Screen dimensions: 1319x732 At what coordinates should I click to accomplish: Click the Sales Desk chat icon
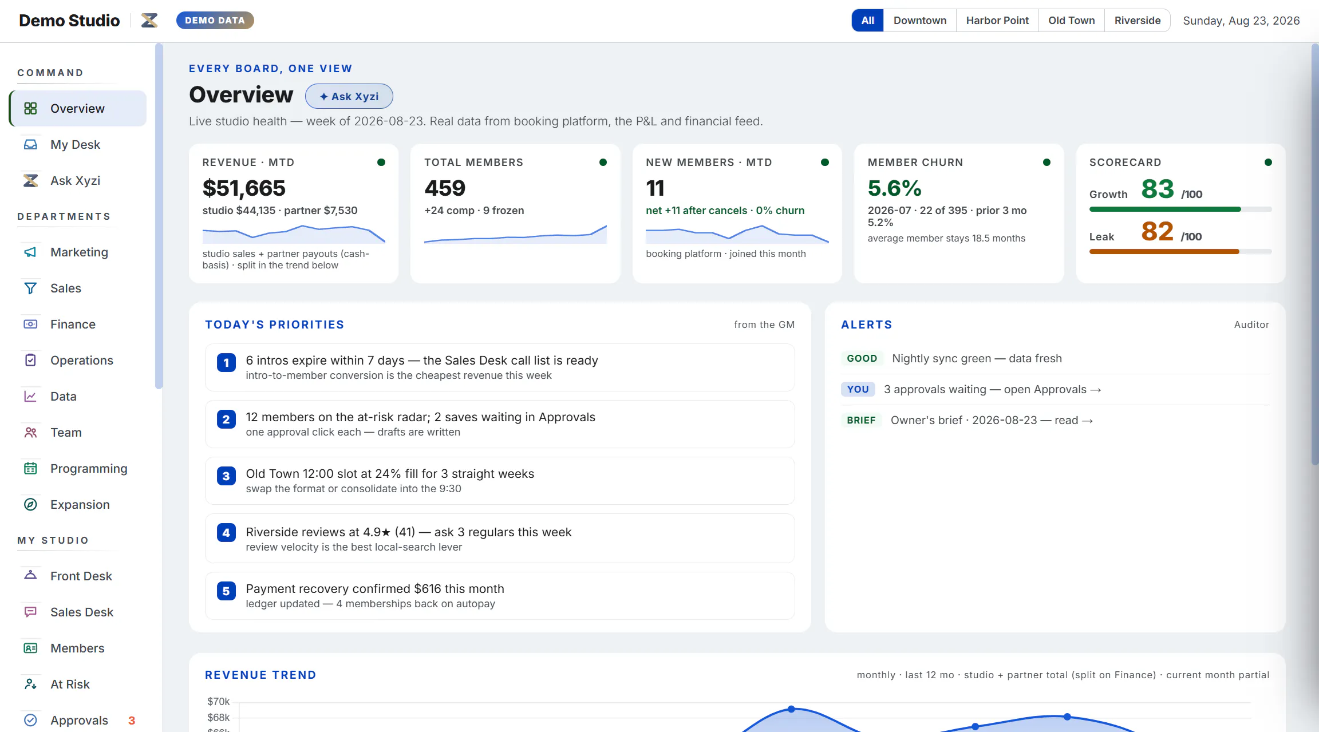coord(30,612)
